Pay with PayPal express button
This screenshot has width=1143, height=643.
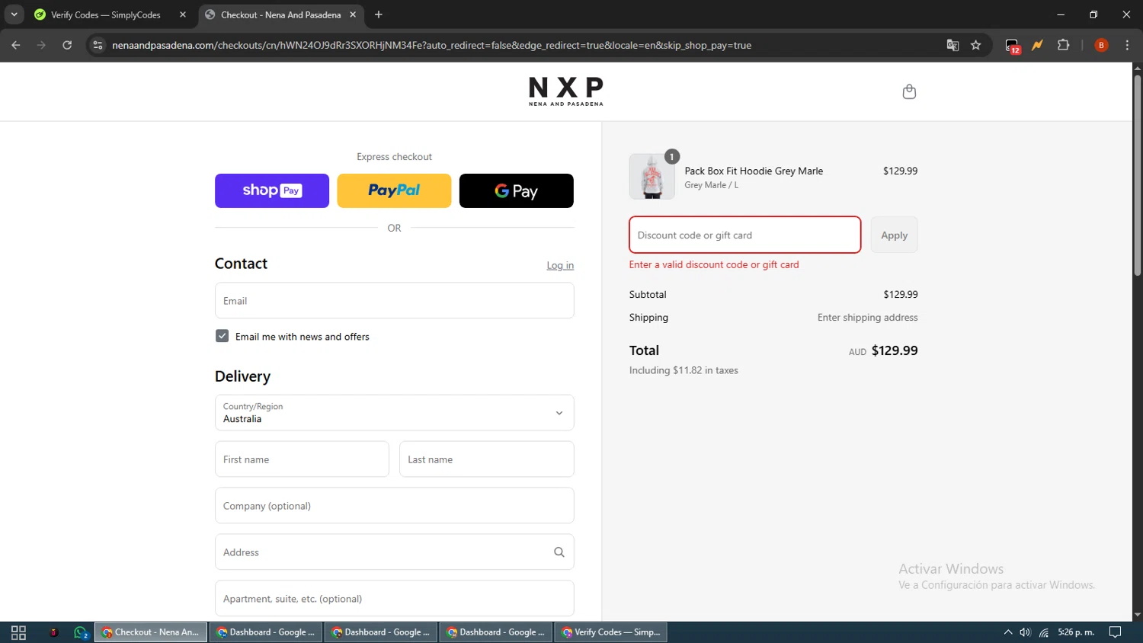[x=394, y=190]
